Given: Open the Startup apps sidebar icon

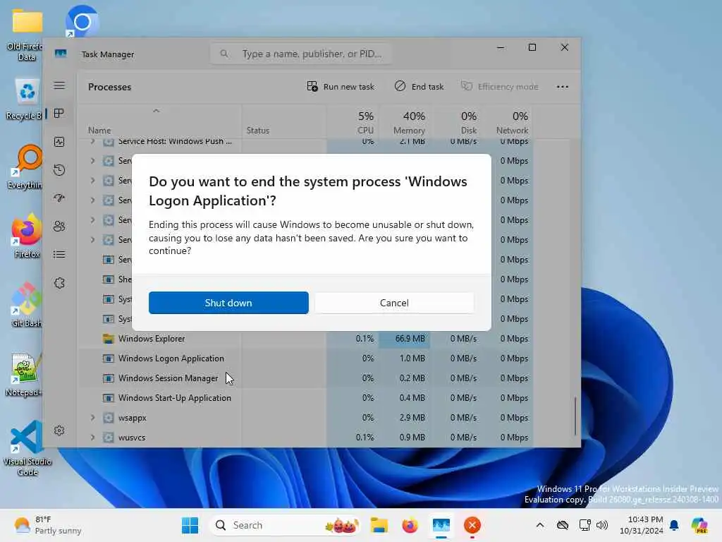Looking at the screenshot, I should [x=59, y=198].
